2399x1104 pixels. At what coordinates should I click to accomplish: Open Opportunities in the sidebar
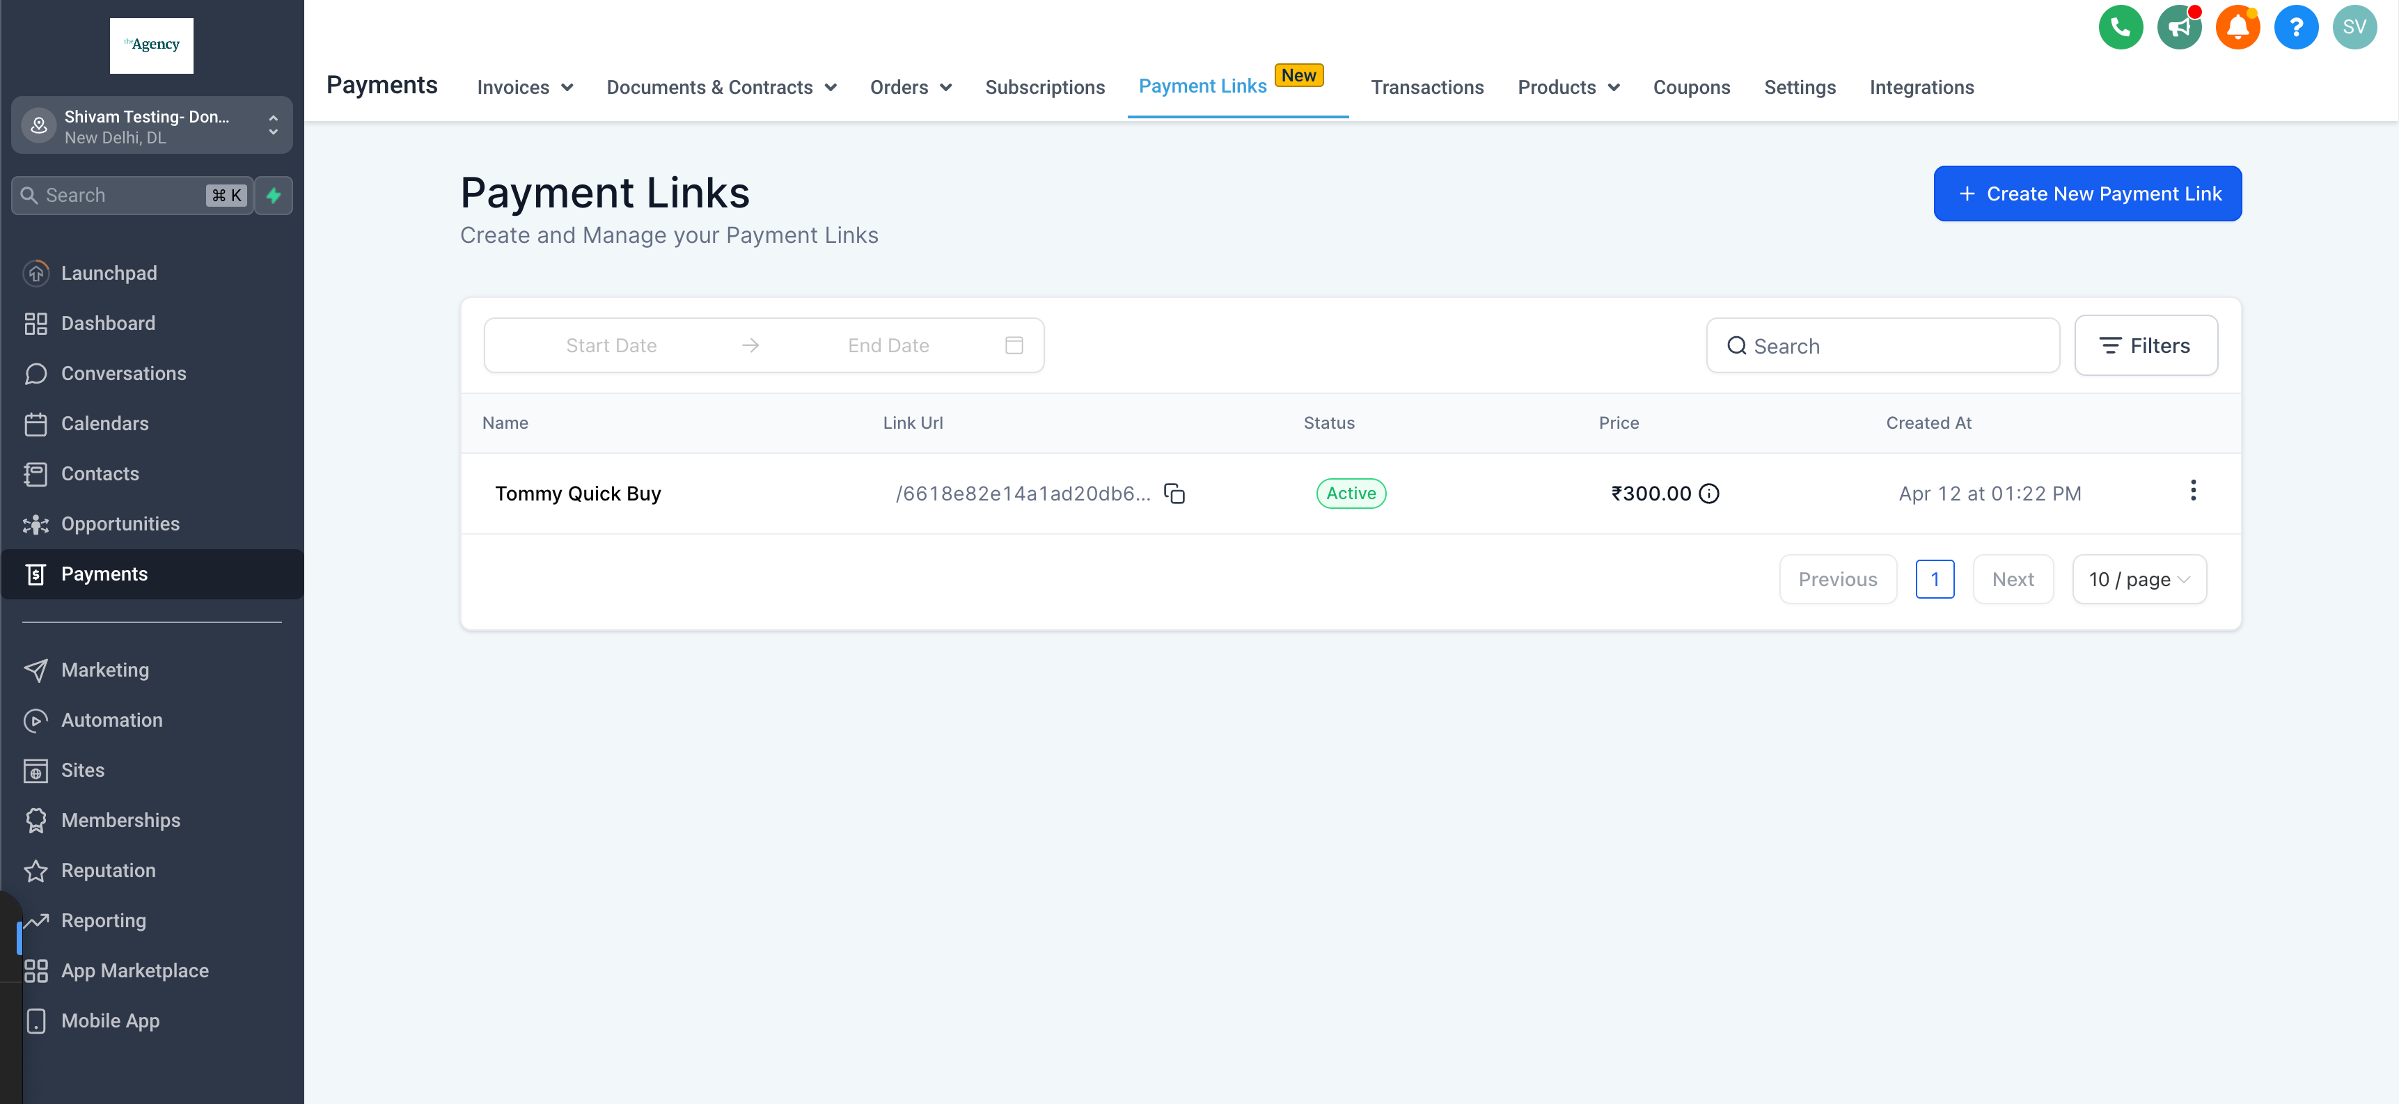(120, 524)
